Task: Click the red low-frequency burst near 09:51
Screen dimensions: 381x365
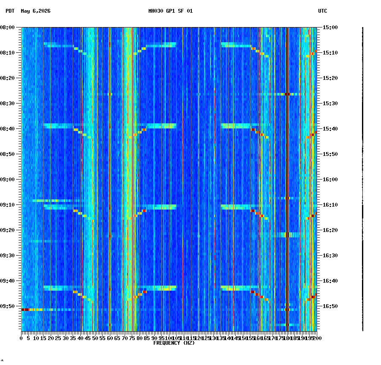Action: (25, 310)
